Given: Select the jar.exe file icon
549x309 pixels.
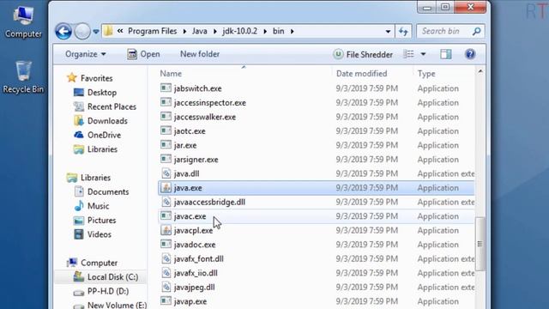Looking at the screenshot, I should tap(166, 145).
